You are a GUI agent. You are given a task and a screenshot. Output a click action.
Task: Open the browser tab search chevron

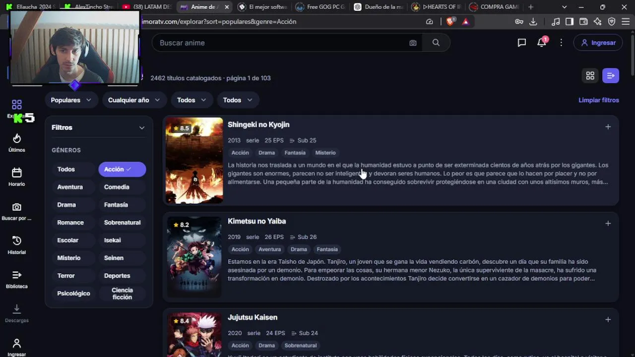[564, 7]
